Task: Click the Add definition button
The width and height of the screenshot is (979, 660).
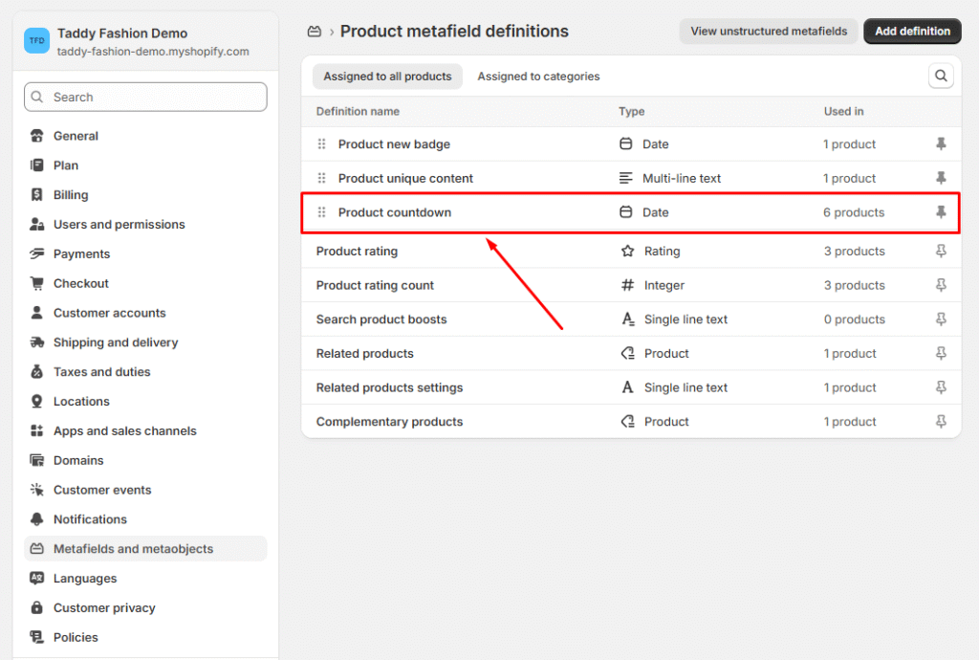Action: (x=912, y=32)
